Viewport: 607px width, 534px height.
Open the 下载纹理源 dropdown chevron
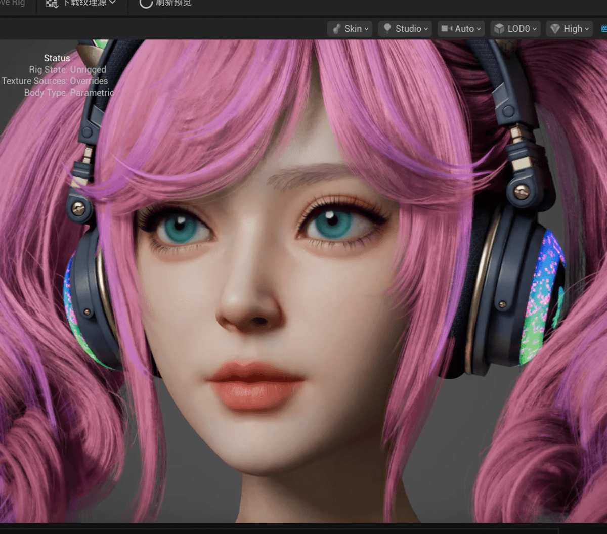112,3
